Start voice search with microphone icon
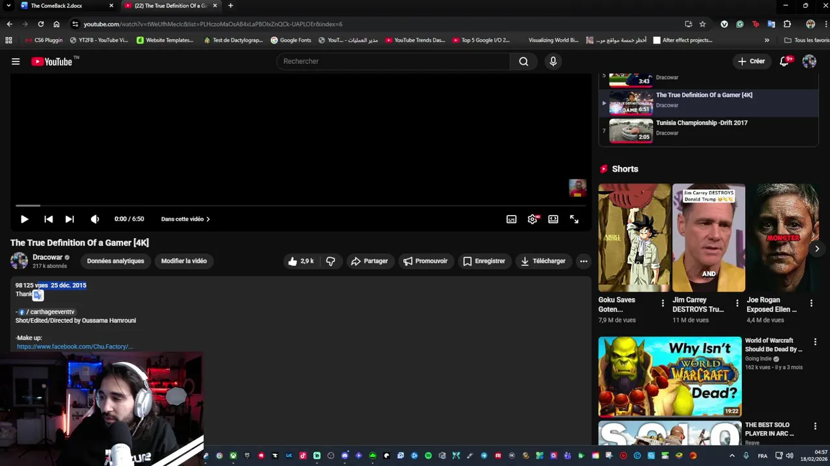The height and width of the screenshot is (466, 830). point(553,61)
